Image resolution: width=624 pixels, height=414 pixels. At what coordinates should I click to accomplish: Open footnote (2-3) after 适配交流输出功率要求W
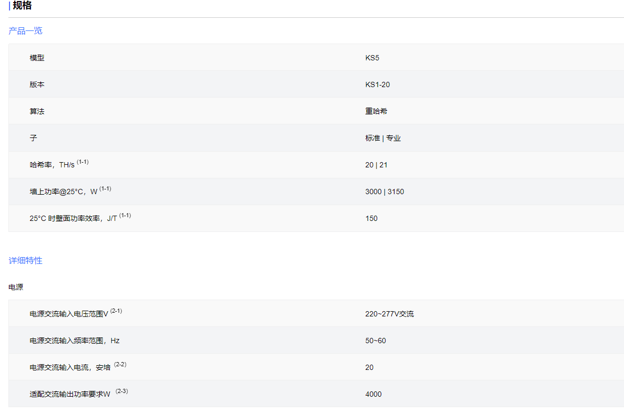(122, 391)
